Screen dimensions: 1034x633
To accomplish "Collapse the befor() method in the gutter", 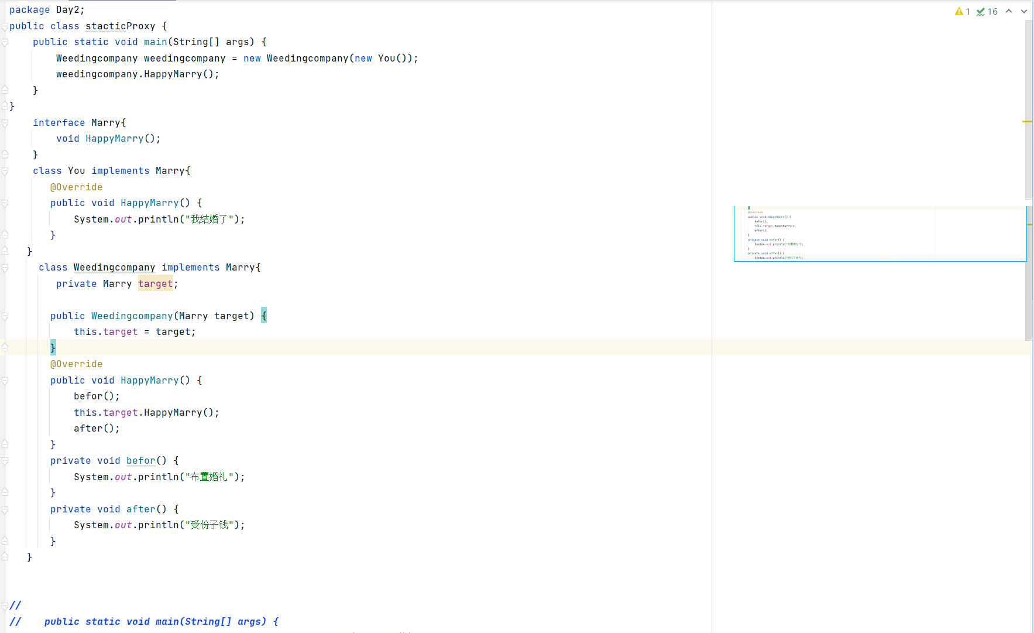I will click(5, 461).
